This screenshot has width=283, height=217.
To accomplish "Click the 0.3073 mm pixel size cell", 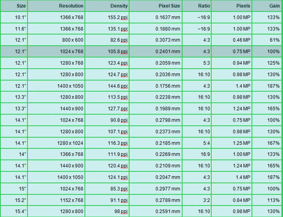I will pyautogui.click(x=156, y=40).
